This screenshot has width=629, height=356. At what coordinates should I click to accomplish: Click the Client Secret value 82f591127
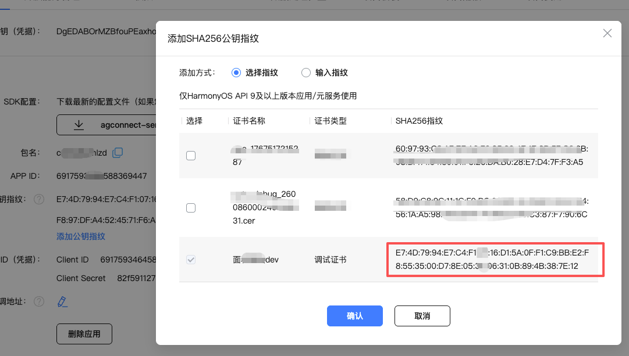click(136, 278)
